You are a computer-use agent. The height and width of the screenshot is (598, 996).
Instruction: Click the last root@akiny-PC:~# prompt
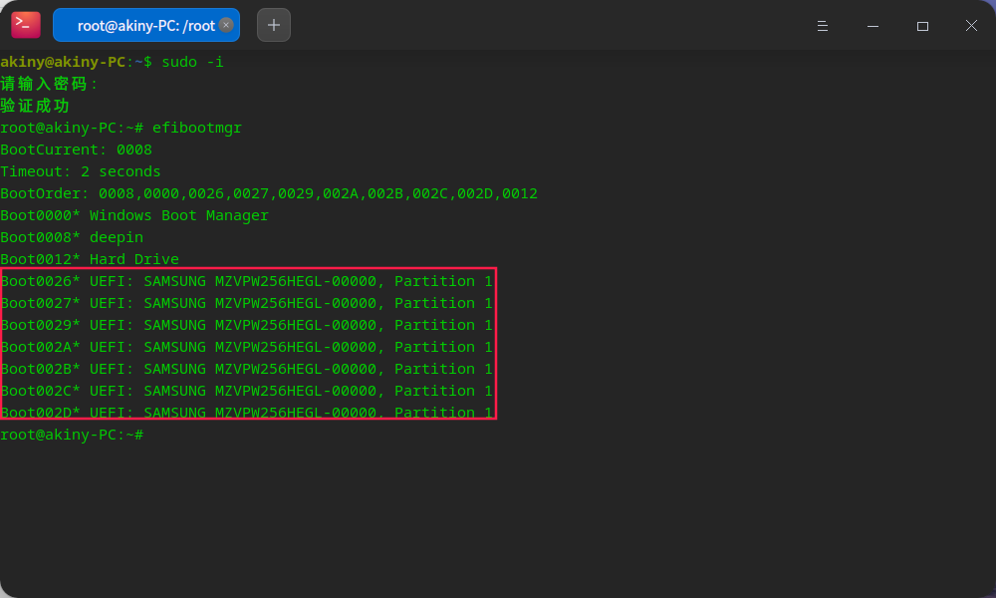72,435
